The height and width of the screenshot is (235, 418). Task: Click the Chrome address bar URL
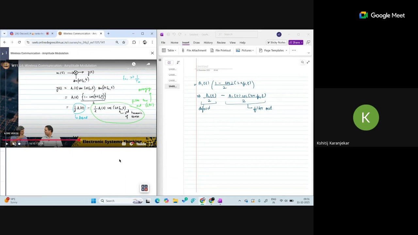(x=68, y=42)
